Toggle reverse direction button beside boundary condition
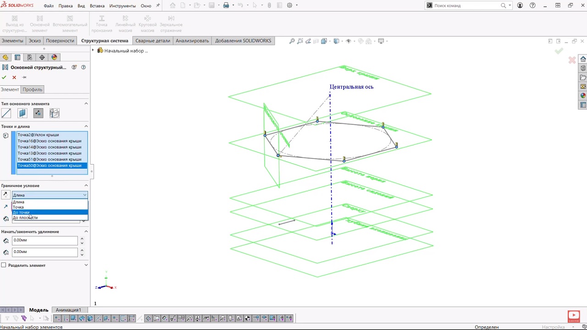 point(6,195)
